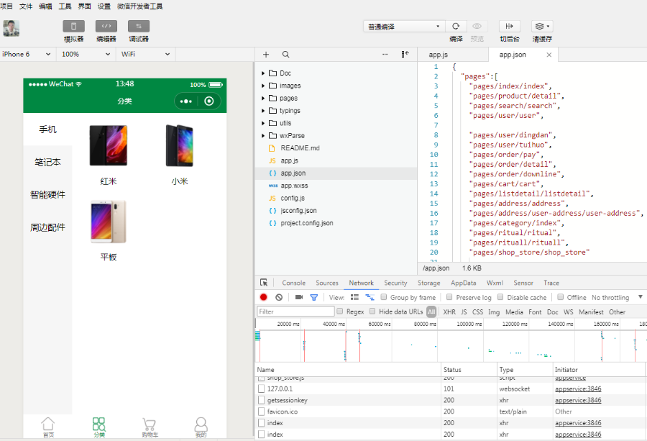The height and width of the screenshot is (441, 647).
Task: Open the file search magnifier
Action: [285, 55]
